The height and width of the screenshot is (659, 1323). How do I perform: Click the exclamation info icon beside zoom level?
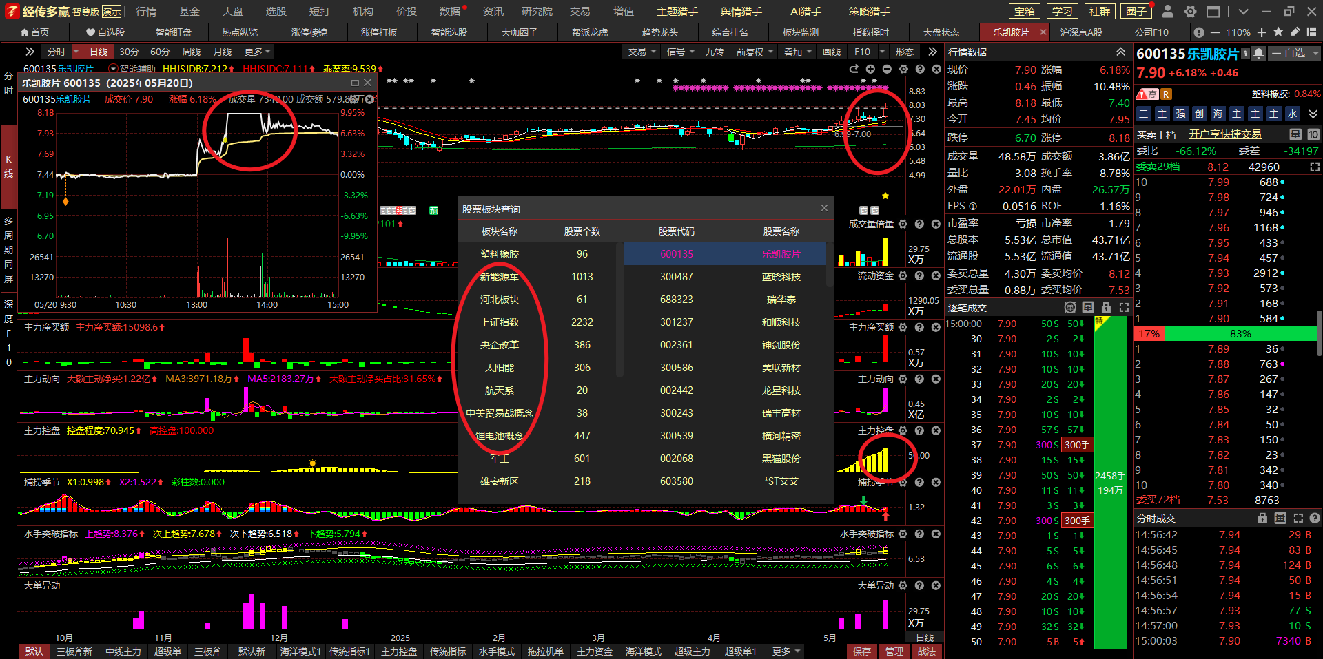click(x=1199, y=32)
